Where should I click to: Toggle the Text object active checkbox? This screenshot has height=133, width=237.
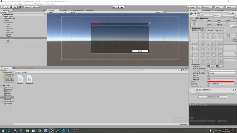[195, 13]
